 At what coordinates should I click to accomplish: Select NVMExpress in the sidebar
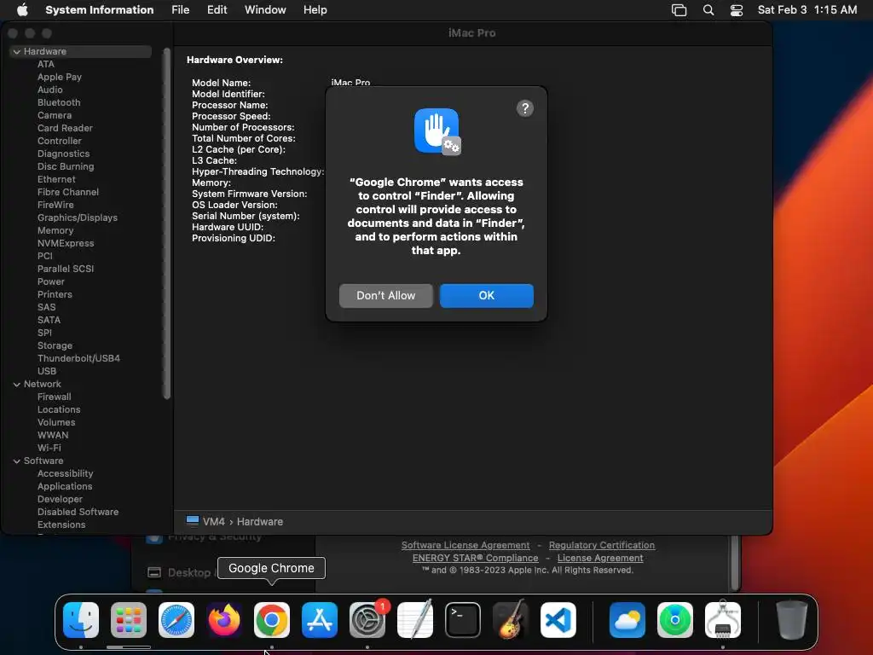click(x=66, y=243)
